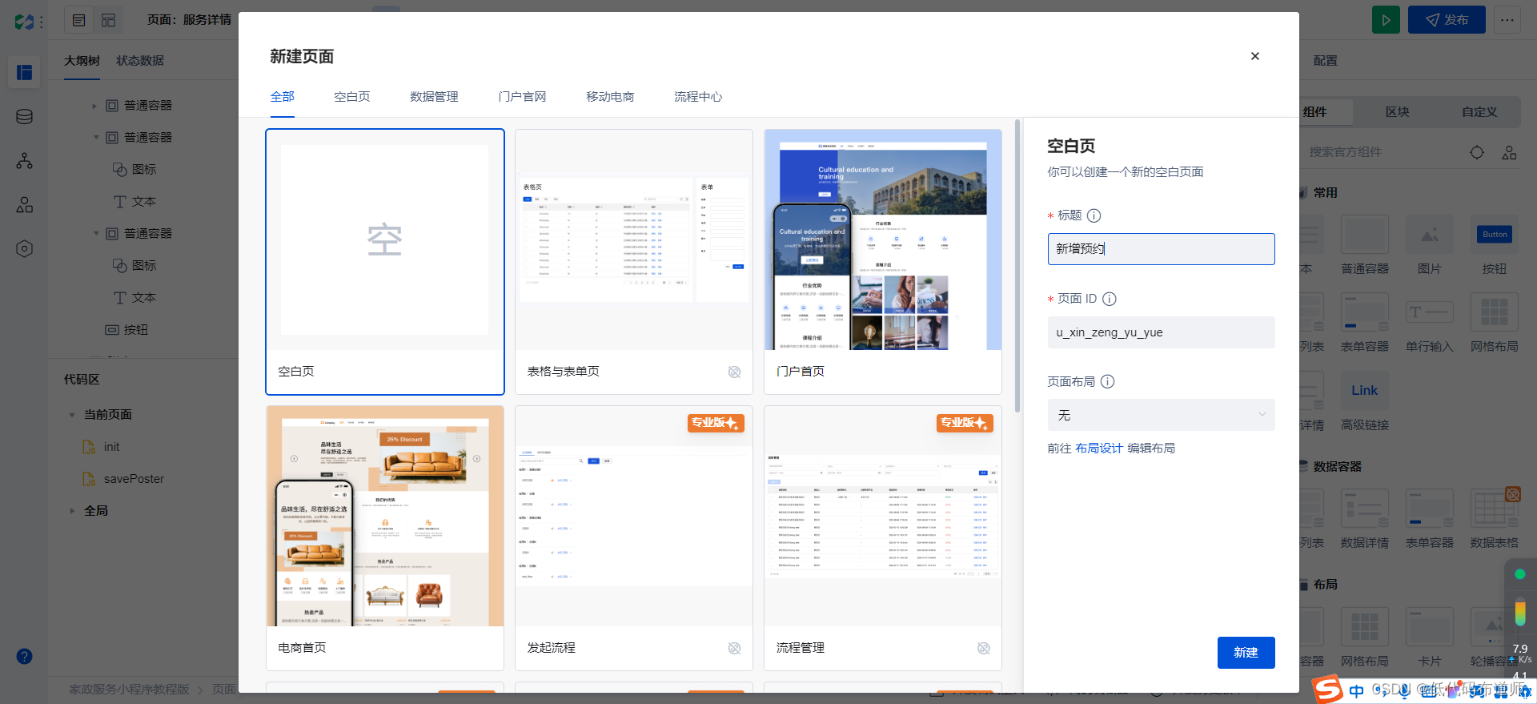Toggle the layout view icon in top bar
The image size is (1537, 704).
click(108, 20)
